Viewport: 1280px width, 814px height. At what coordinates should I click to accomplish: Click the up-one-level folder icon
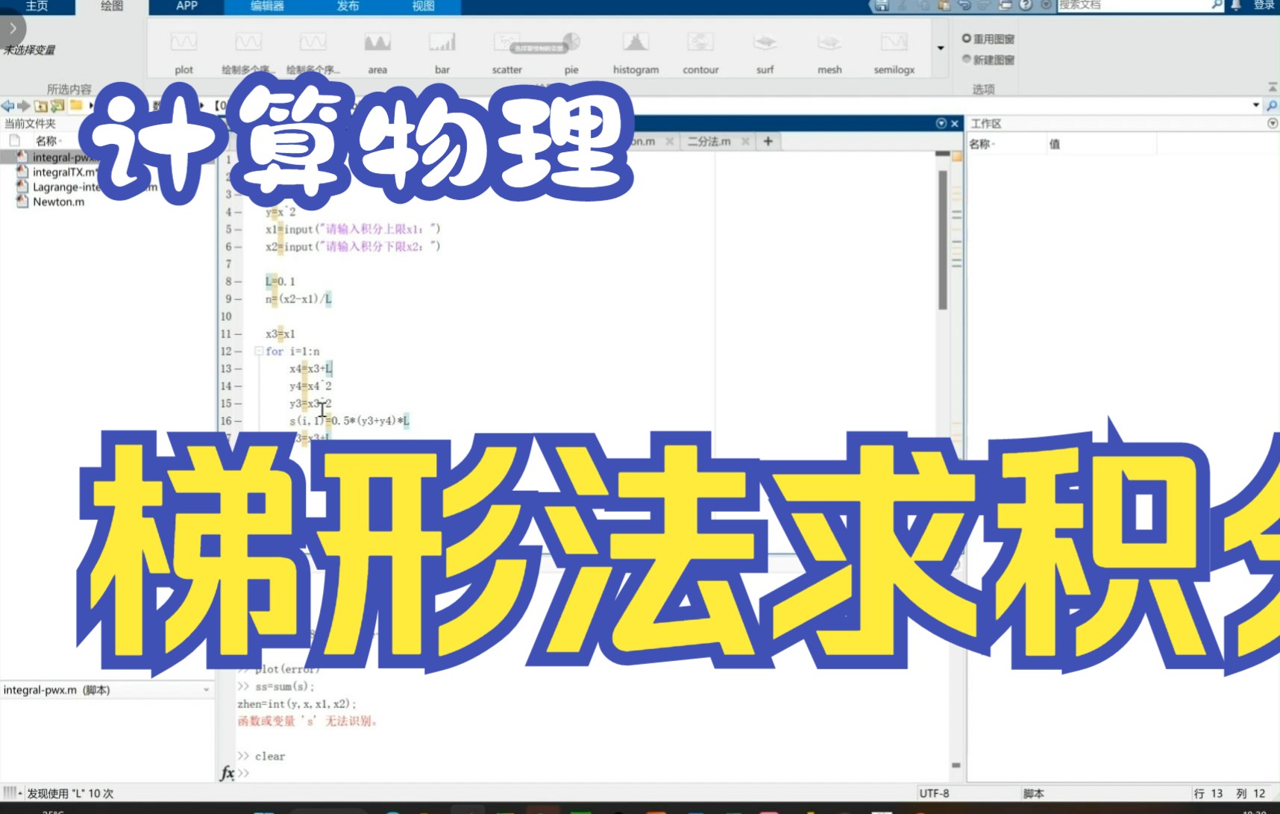[x=41, y=106]
